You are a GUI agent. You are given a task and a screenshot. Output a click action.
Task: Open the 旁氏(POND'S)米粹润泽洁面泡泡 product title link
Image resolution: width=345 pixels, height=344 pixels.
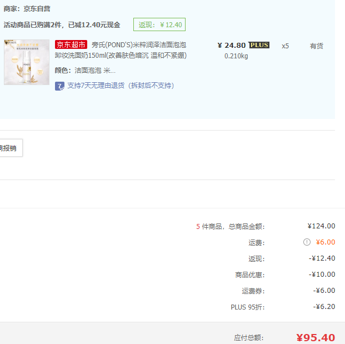[121, 50]
